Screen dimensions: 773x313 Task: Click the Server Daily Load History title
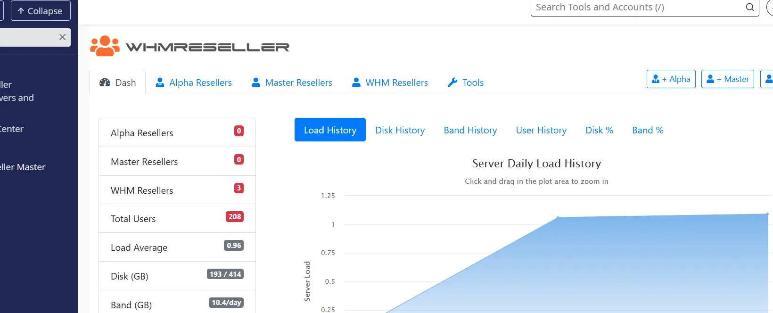(536, 164)
